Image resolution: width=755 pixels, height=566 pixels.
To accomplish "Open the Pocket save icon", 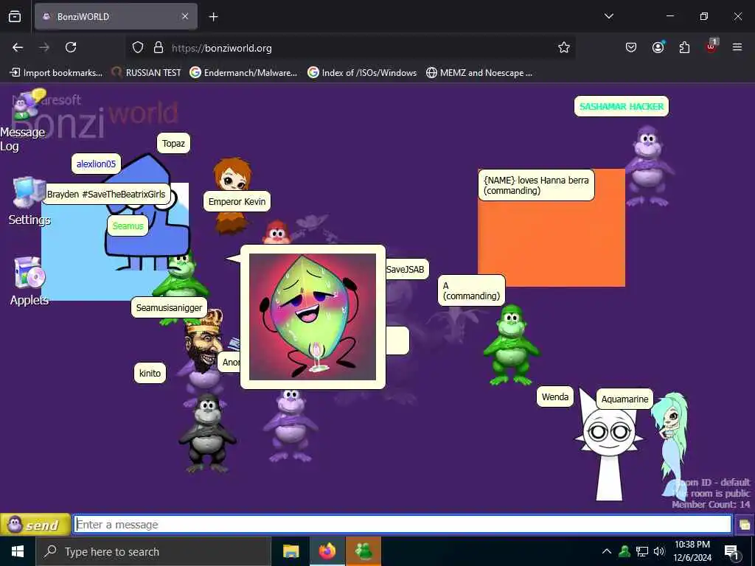I will (631, 48).
